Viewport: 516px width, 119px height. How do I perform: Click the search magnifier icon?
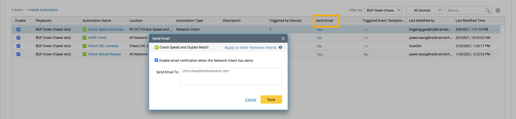tap(487, 10)
